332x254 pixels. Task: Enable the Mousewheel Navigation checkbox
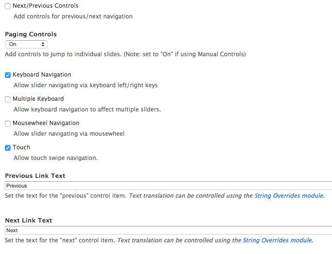tap(8, 123)
